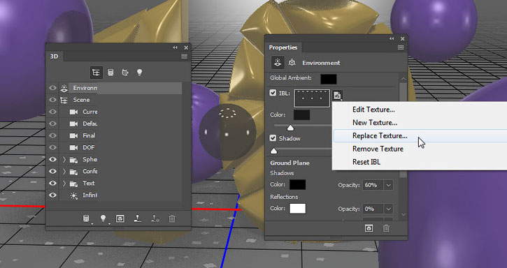507x268 pixels.
Task: Expand the Text group
Action: point(64,184)
